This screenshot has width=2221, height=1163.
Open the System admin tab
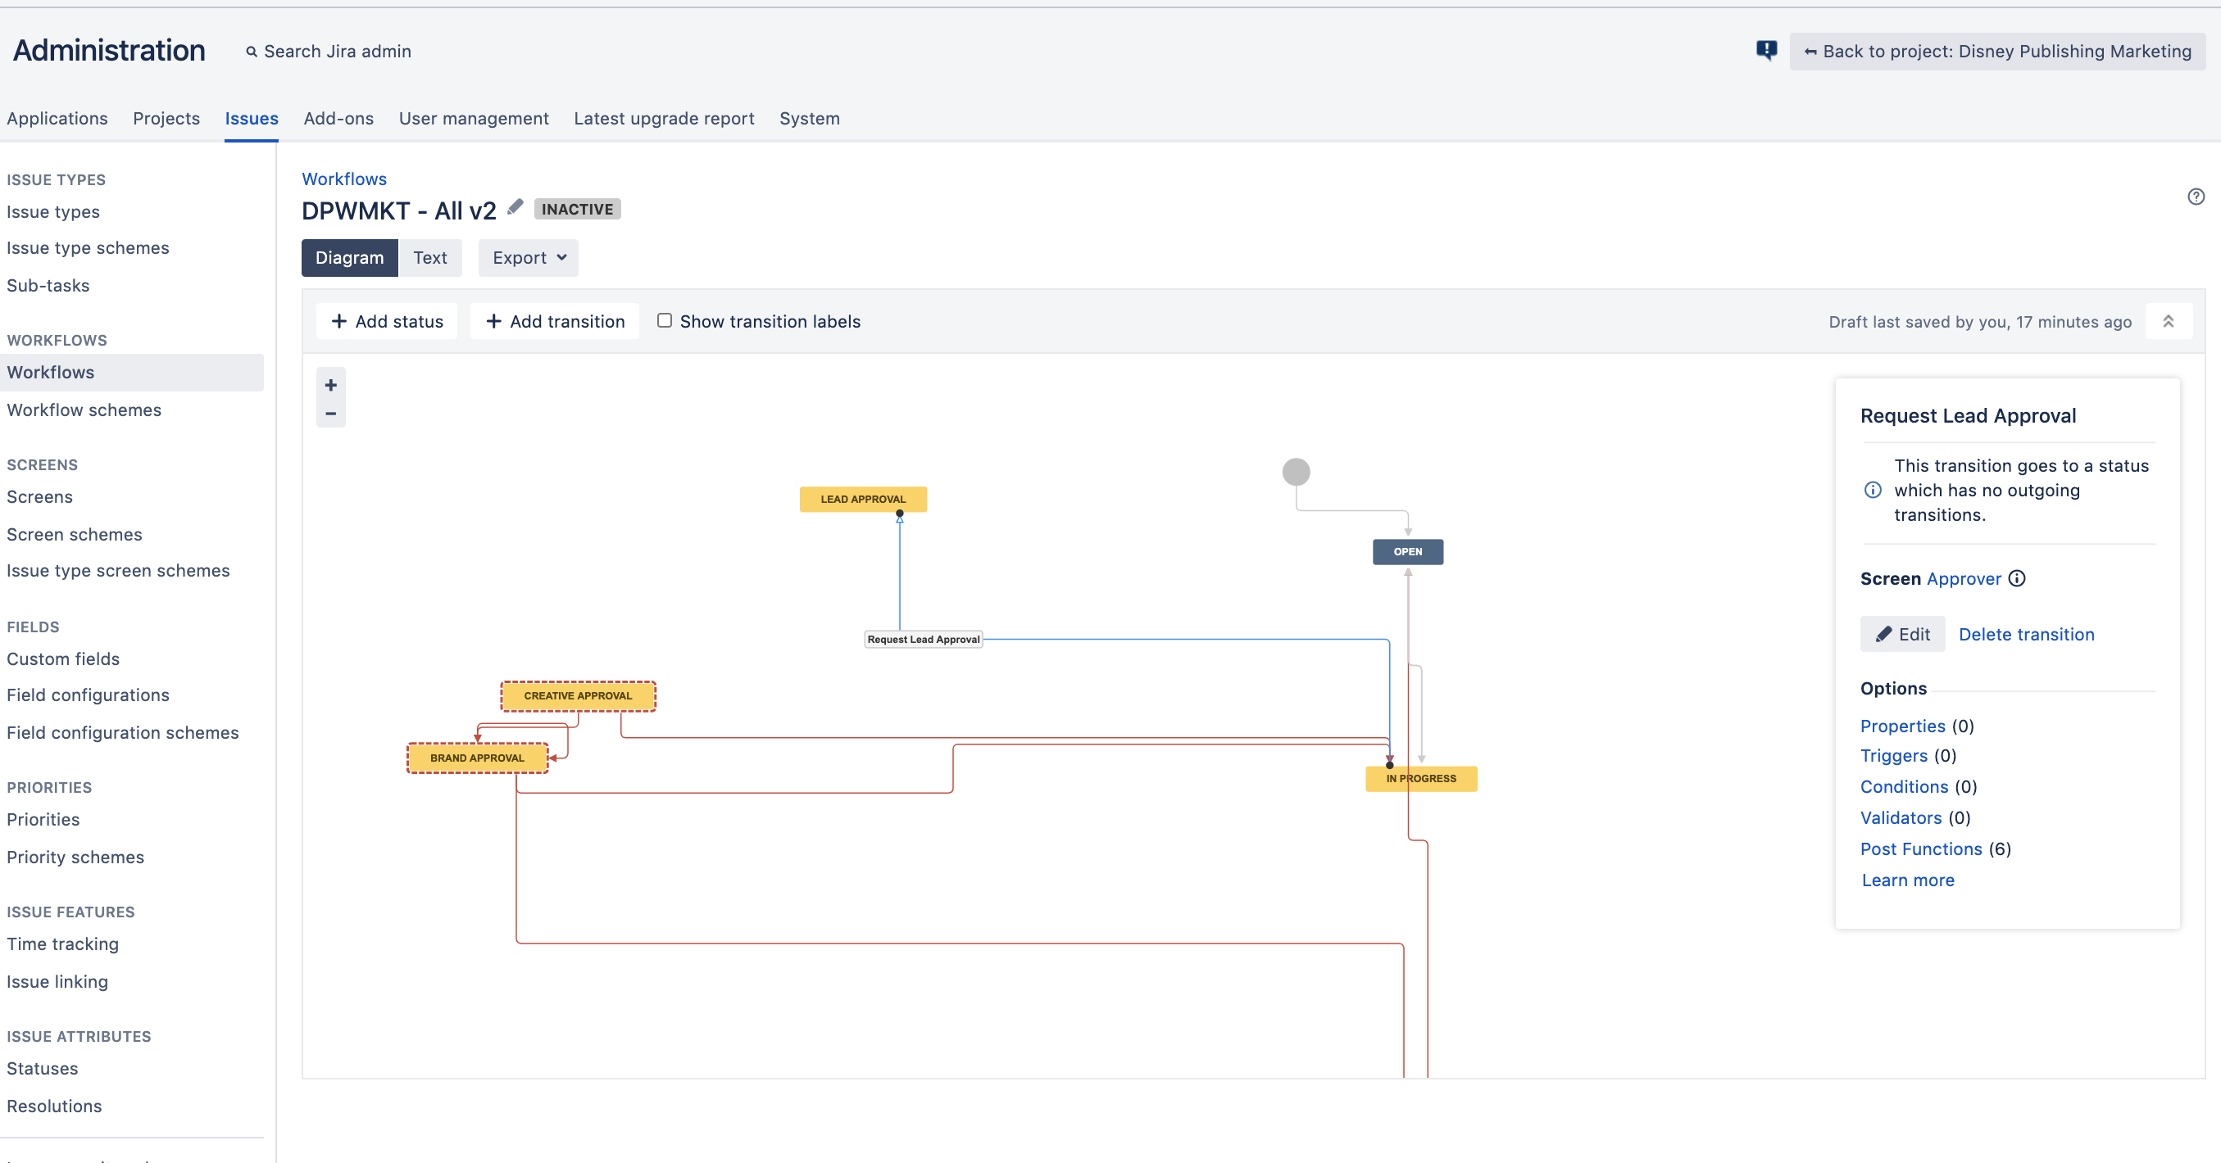[x=810, y=118]
